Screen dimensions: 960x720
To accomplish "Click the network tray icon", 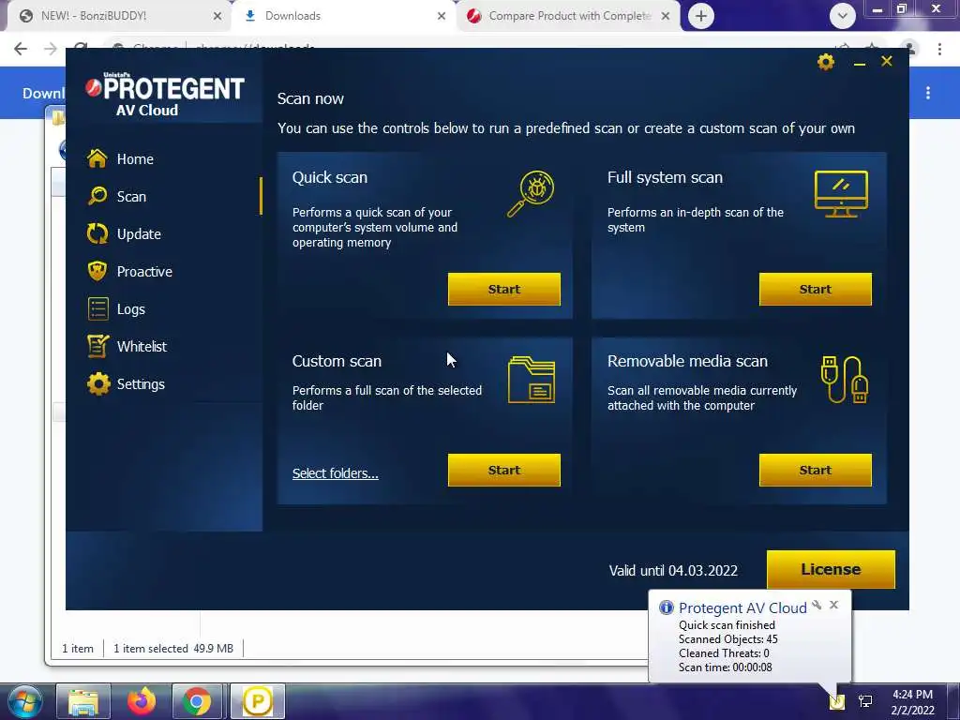I will coord(865,701).
